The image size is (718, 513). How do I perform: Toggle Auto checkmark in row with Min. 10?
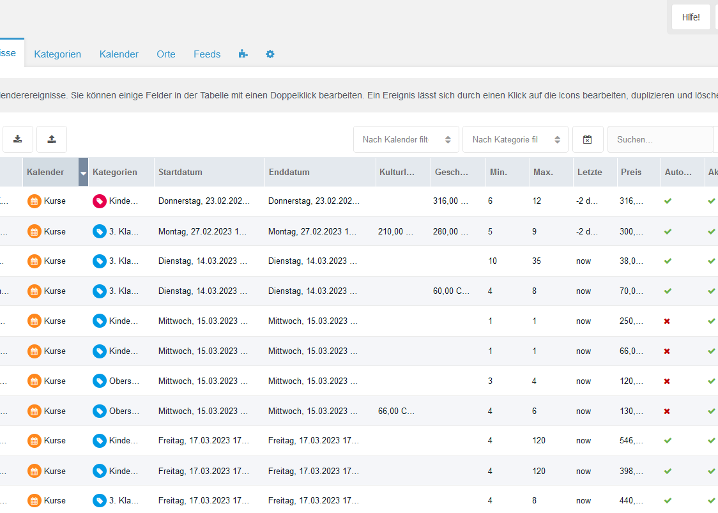click(668, 261)
